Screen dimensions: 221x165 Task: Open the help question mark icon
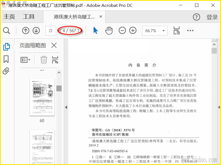pos(196,17)
